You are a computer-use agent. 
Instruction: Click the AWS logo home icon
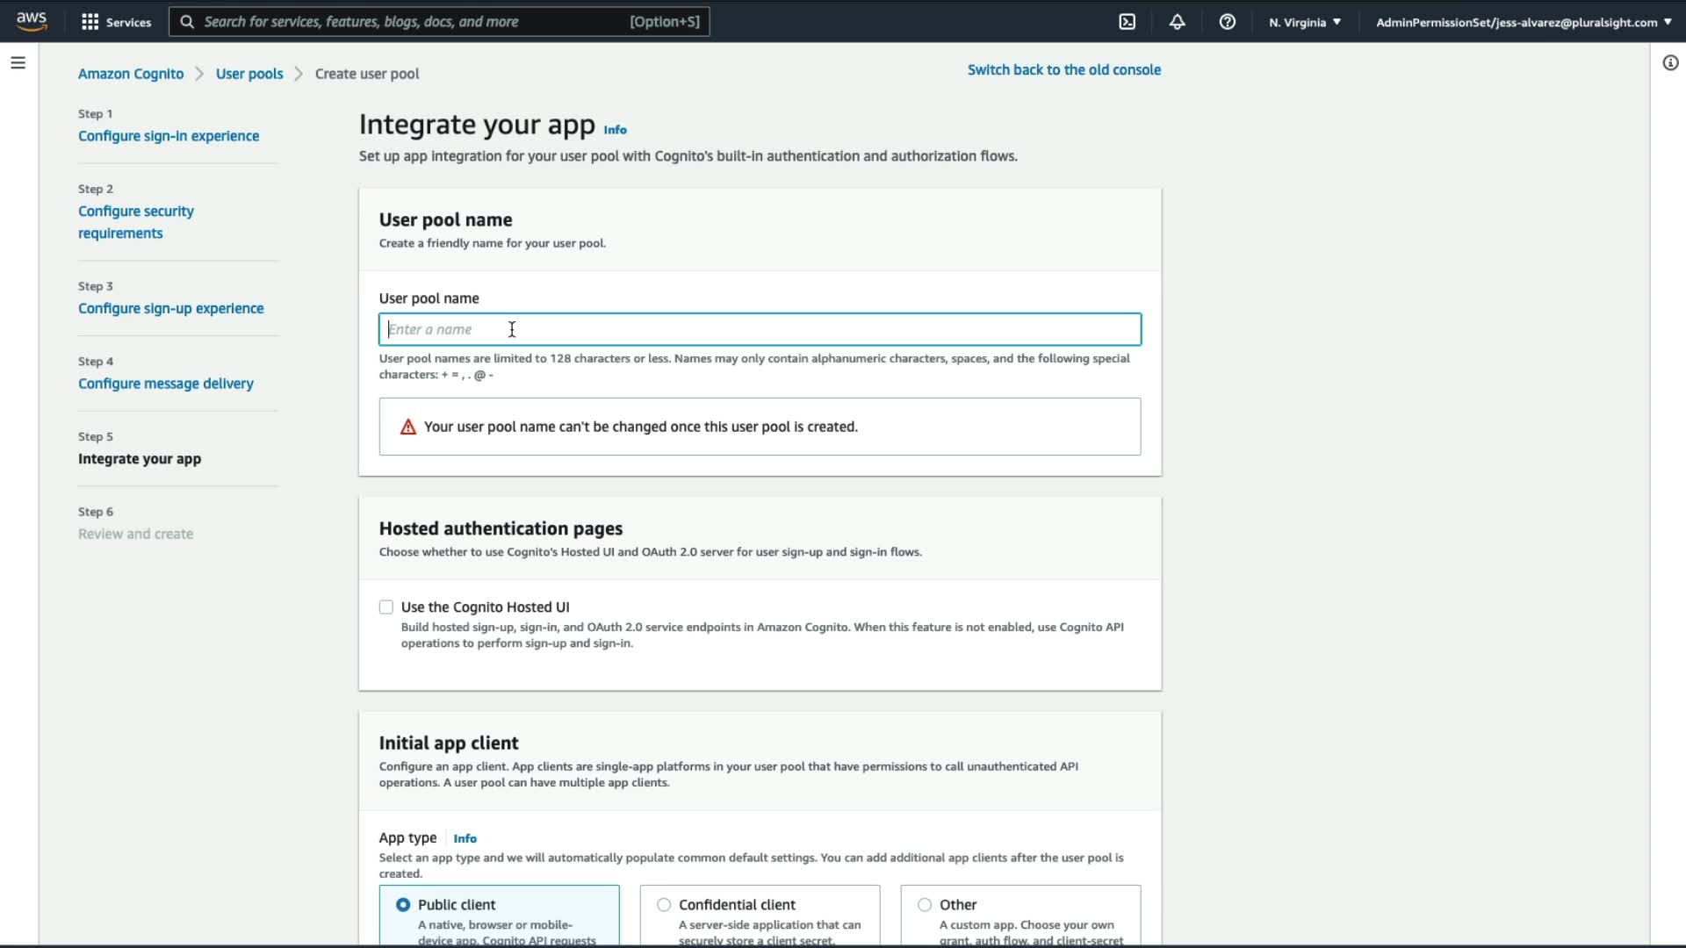[x=32, y=21]
